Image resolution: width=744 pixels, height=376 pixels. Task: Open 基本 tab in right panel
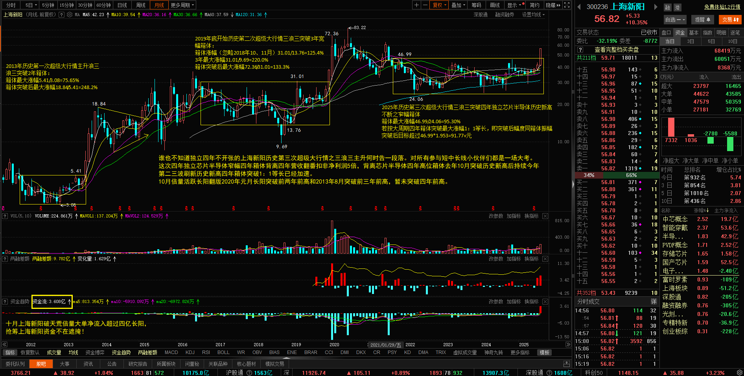694,33
